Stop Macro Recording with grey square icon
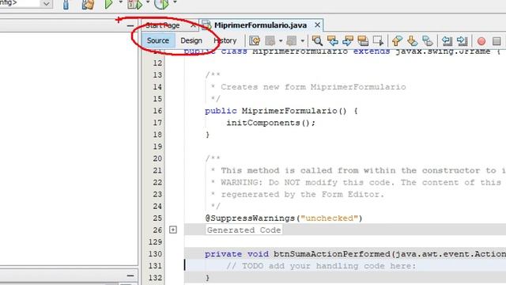Viewport: 506px width, 285px height. click(497, 41)
